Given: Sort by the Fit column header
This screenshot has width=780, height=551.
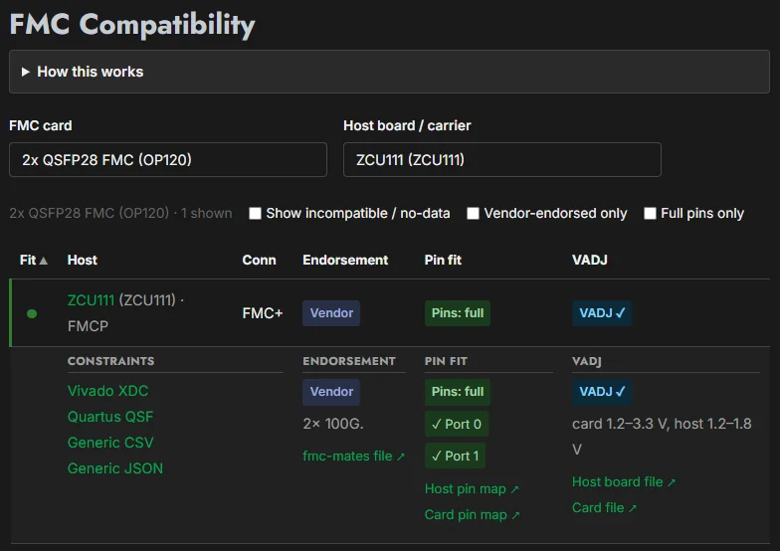Looking at the screenshot, I should tap(28, 260).
